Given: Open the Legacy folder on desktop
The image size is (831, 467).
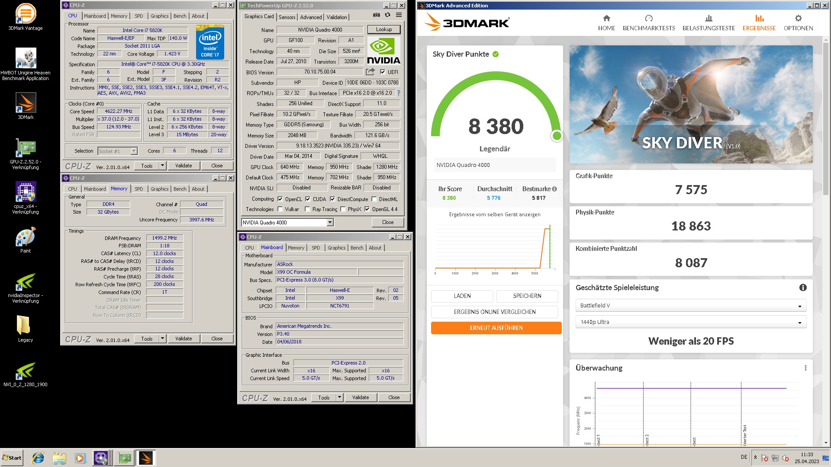Looking at the screenshot, I should pos(26,329).
